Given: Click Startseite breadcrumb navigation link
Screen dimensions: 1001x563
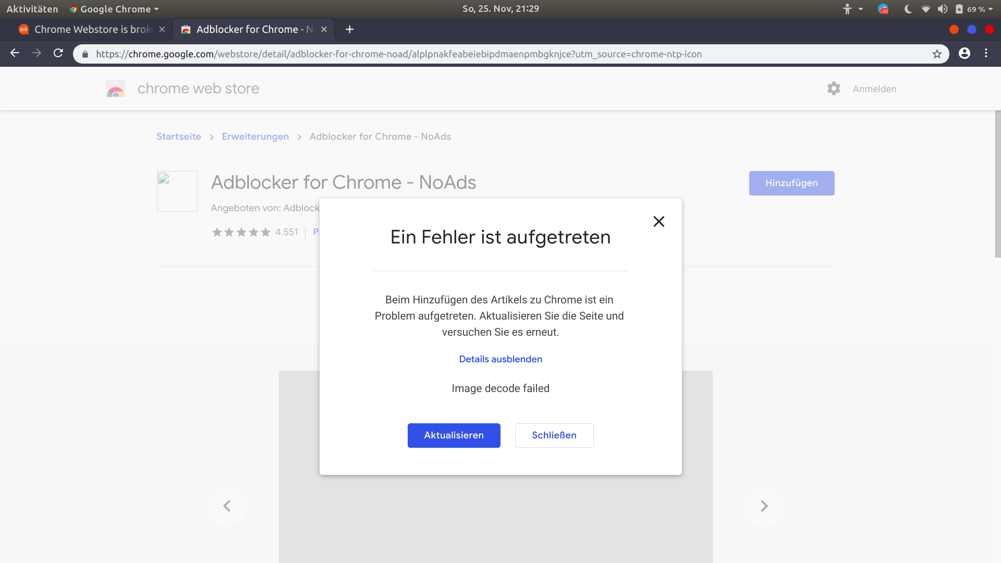Looking at the screenshot, I should pyautogui.click(x=178, y=136).
